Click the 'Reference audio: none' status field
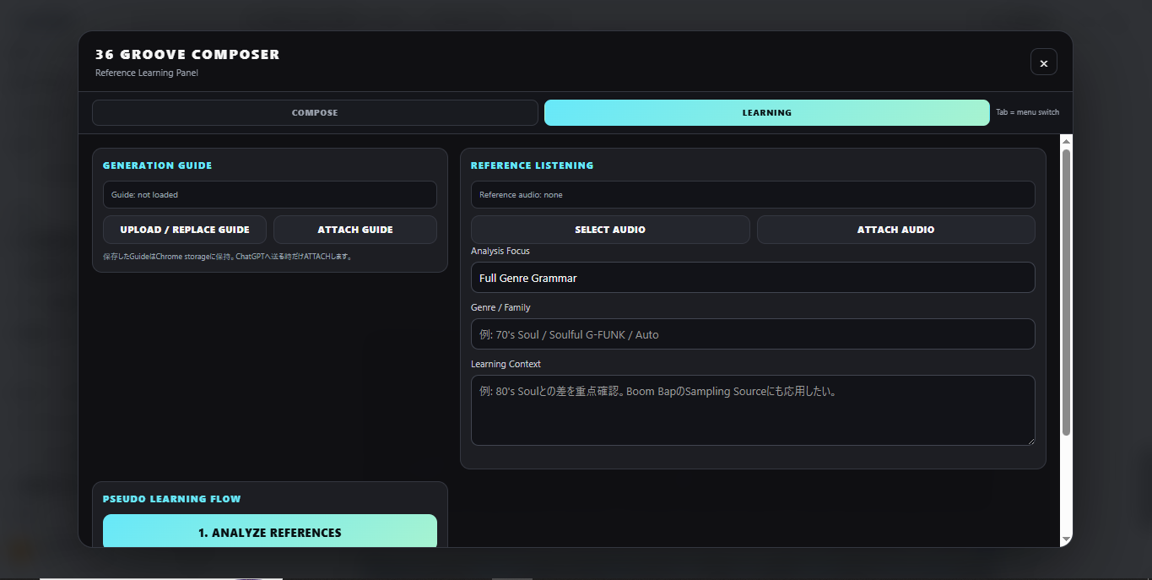Viewport: 1152px width, 580px height. point(753,195)
